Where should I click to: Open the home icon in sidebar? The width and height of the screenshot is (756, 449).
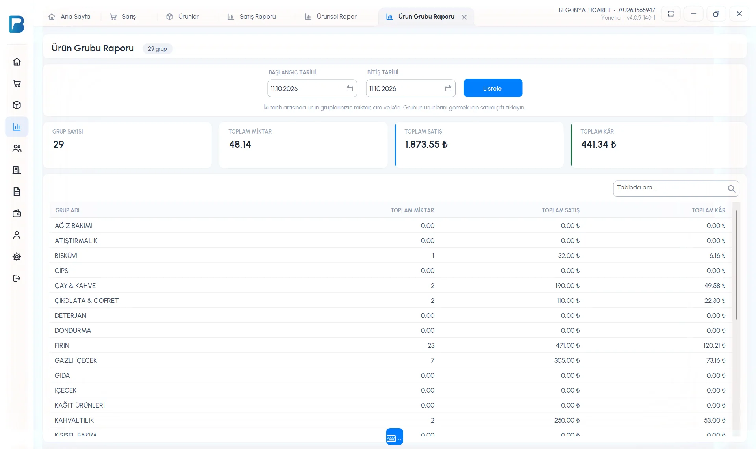point(17,62)
